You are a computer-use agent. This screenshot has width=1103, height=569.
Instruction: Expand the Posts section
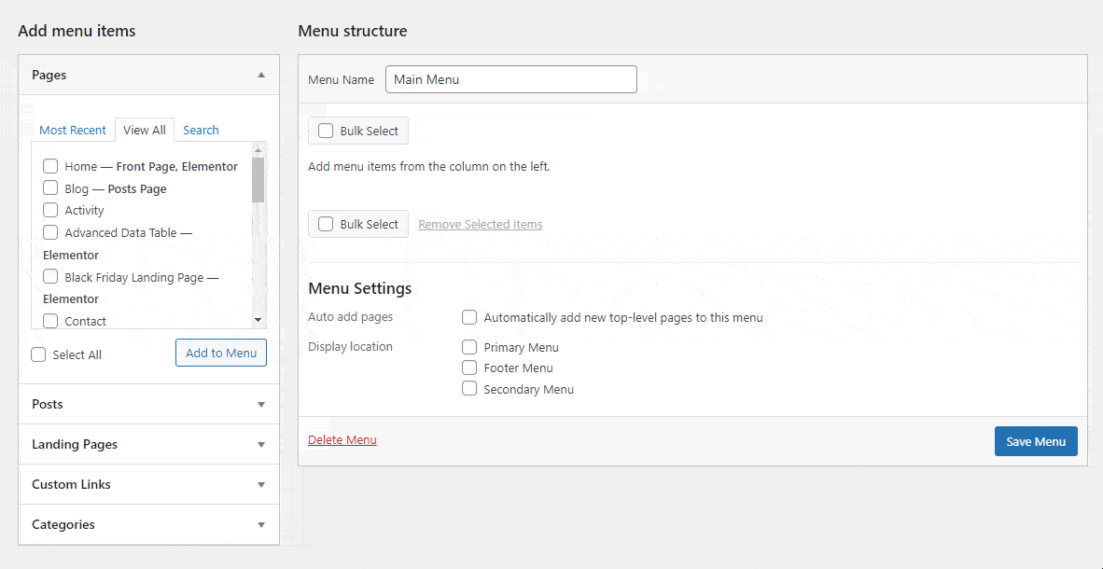(x=261, y=405)
